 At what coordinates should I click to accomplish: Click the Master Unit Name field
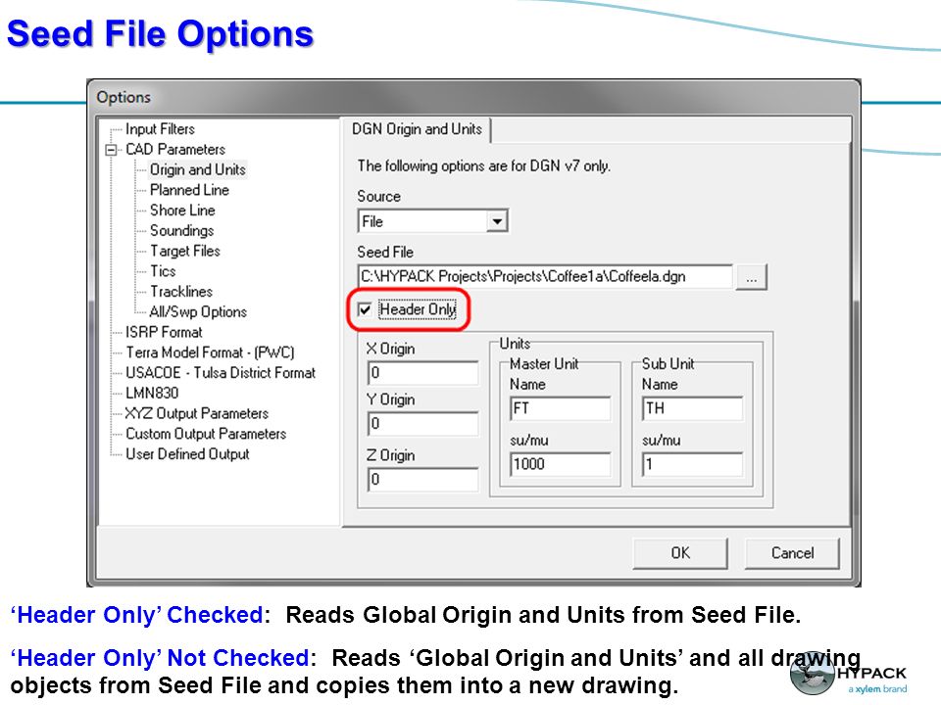coord(560,408)
